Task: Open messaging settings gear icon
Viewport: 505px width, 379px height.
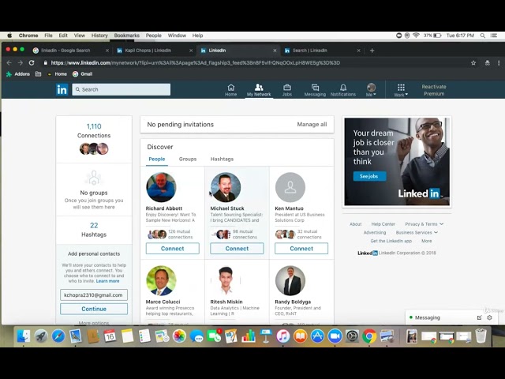Action: (x=489, y=317)
